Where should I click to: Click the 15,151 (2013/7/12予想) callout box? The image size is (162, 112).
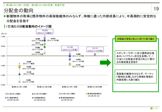(95, 49)
